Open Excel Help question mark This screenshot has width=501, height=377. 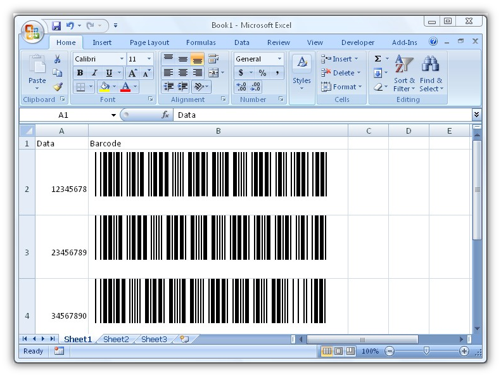433,42
